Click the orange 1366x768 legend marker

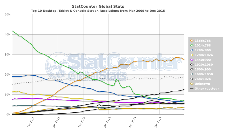click(x=192, y=40)
